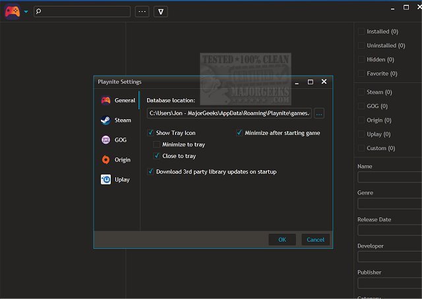Viewport: 422px width, 299px height.
Task: Maximize the Playnite Settings dialog
Action: click(310, 82)
